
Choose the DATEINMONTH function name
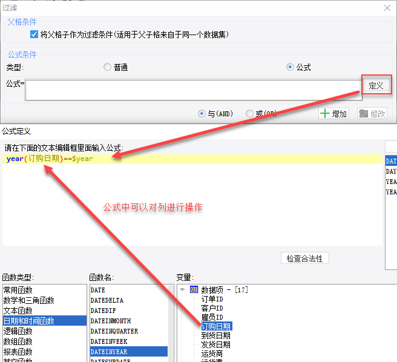tap(129, 321)
